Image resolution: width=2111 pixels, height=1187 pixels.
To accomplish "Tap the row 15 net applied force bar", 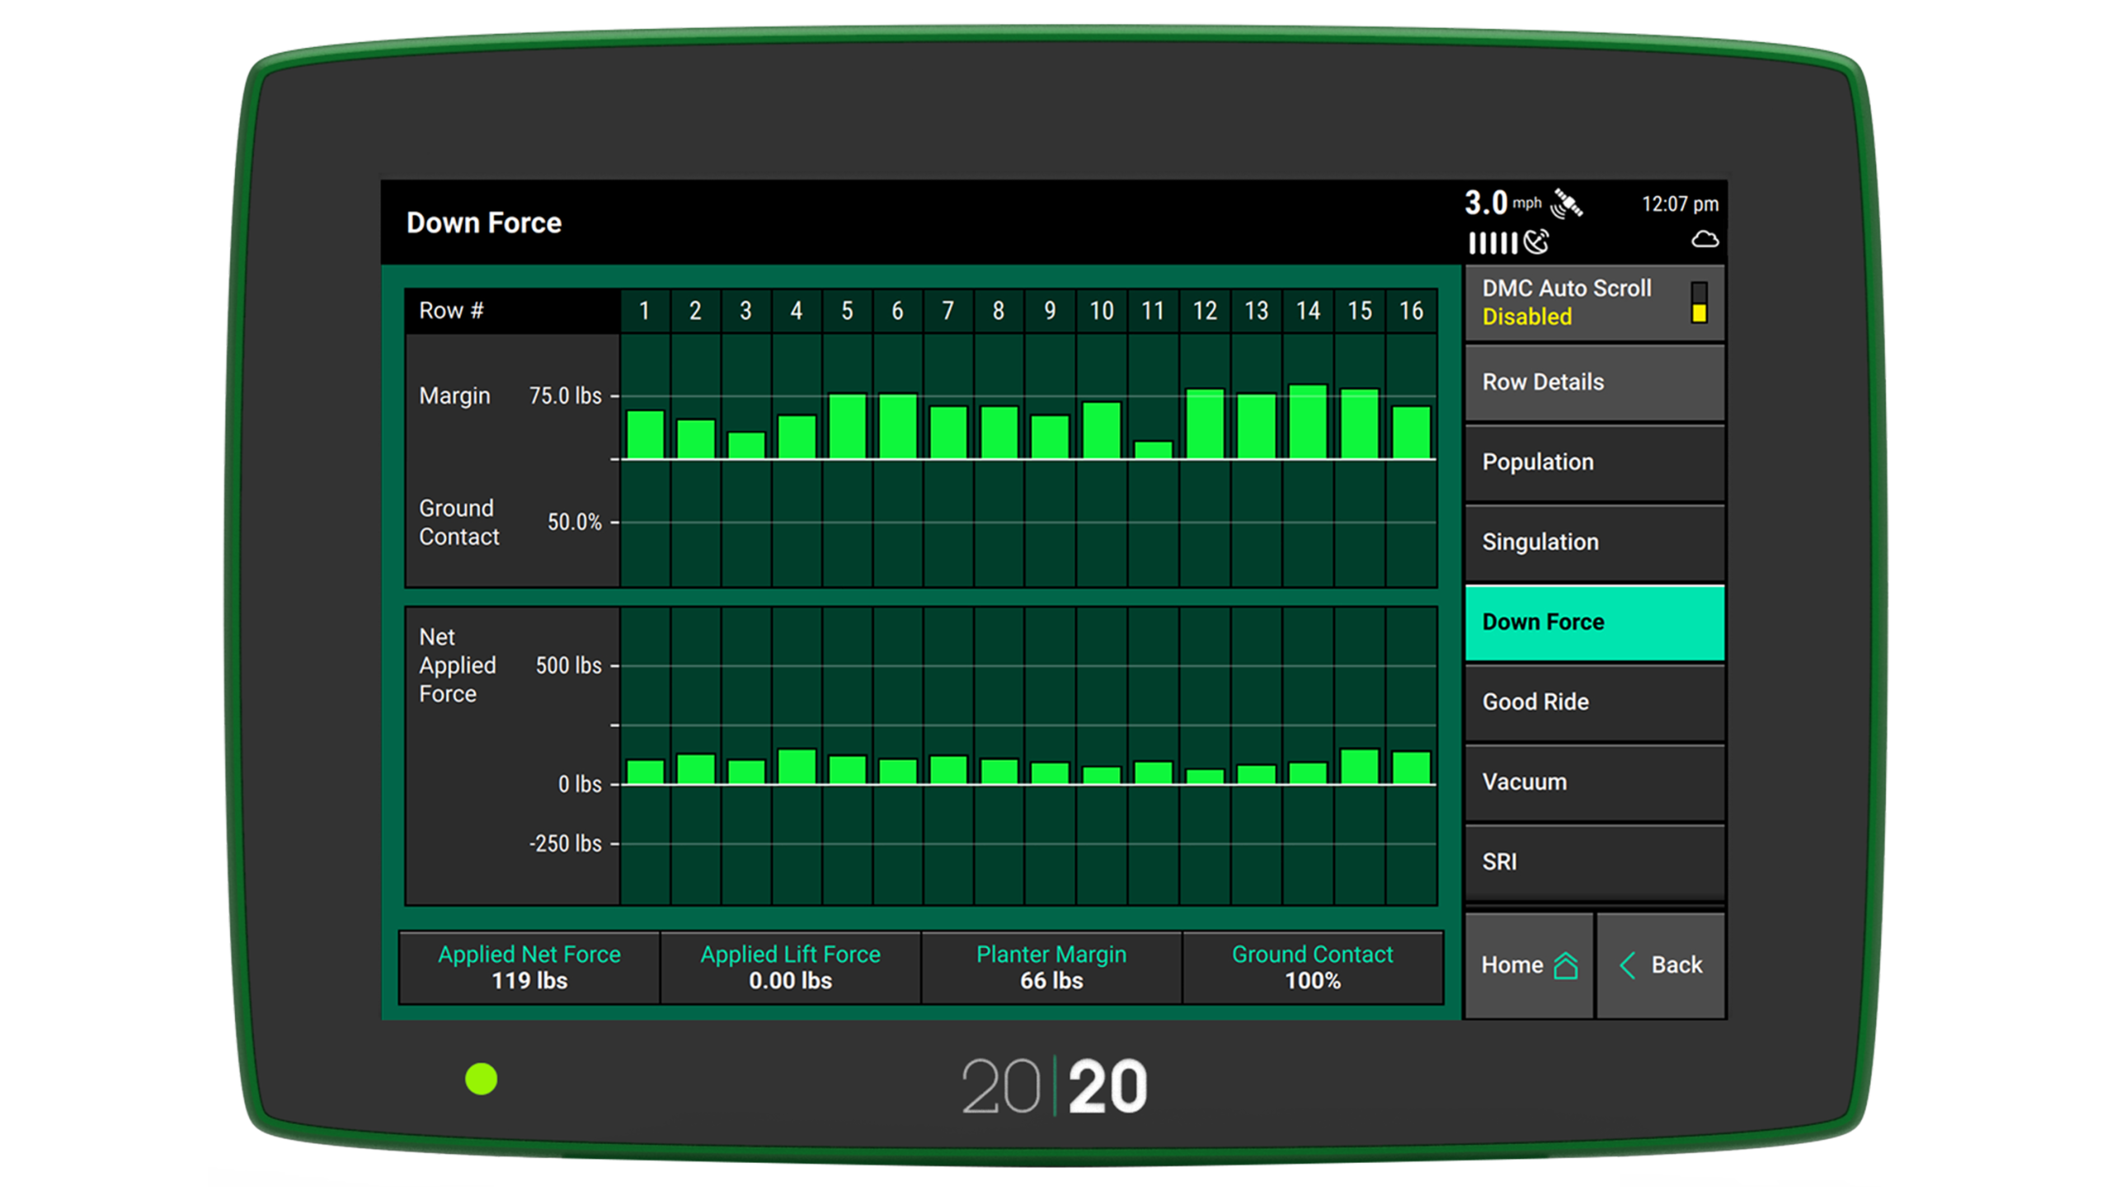I will tap(1360, 767).
